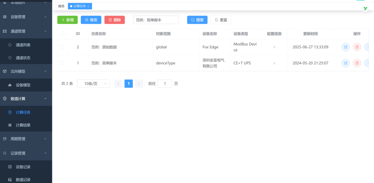Click the edit icon for task ID 2
This screenshot has width=374, height=183.
coord(345,47)
